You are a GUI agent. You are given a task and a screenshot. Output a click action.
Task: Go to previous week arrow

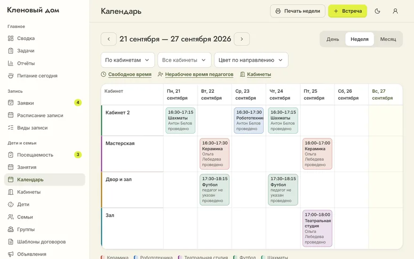pos(109,39)
